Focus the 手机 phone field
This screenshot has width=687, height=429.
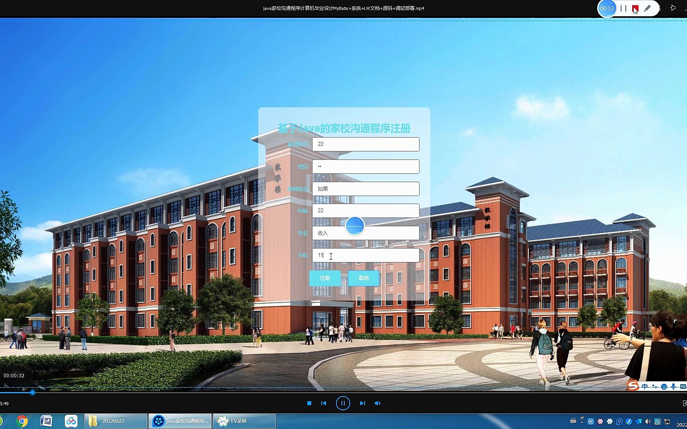tap(366, 255)
